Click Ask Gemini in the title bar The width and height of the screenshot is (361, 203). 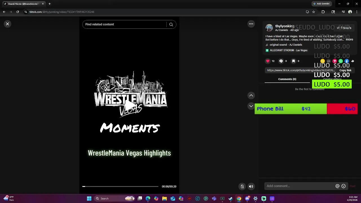(321, 4)
